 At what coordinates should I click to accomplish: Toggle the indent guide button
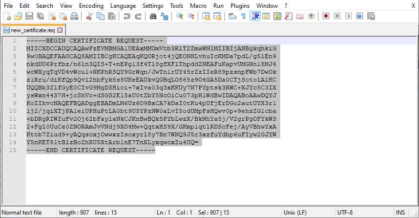(x=255, y=16)
